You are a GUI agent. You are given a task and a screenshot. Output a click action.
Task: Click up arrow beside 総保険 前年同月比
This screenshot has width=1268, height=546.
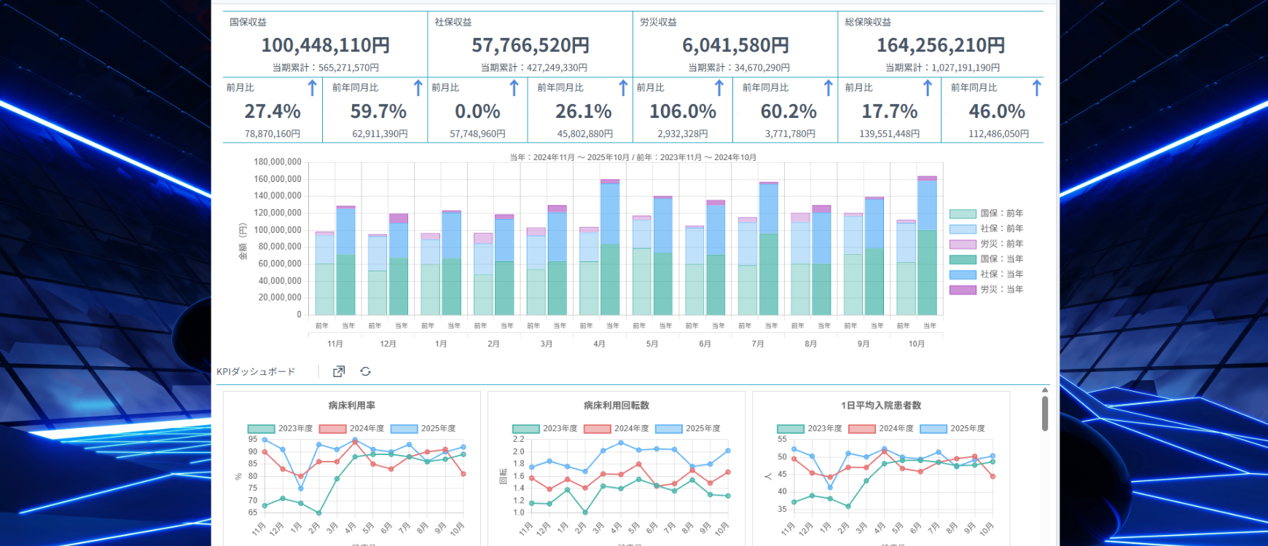1036,88
